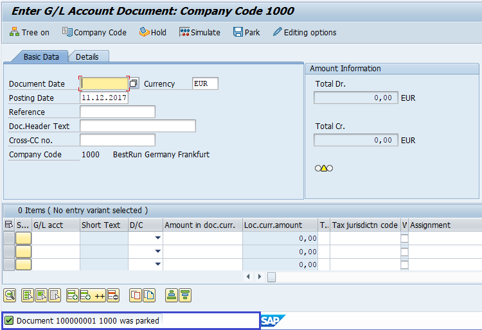Click the sort descending icon
The width and height of the screenshot is (482, 330).
184,295
